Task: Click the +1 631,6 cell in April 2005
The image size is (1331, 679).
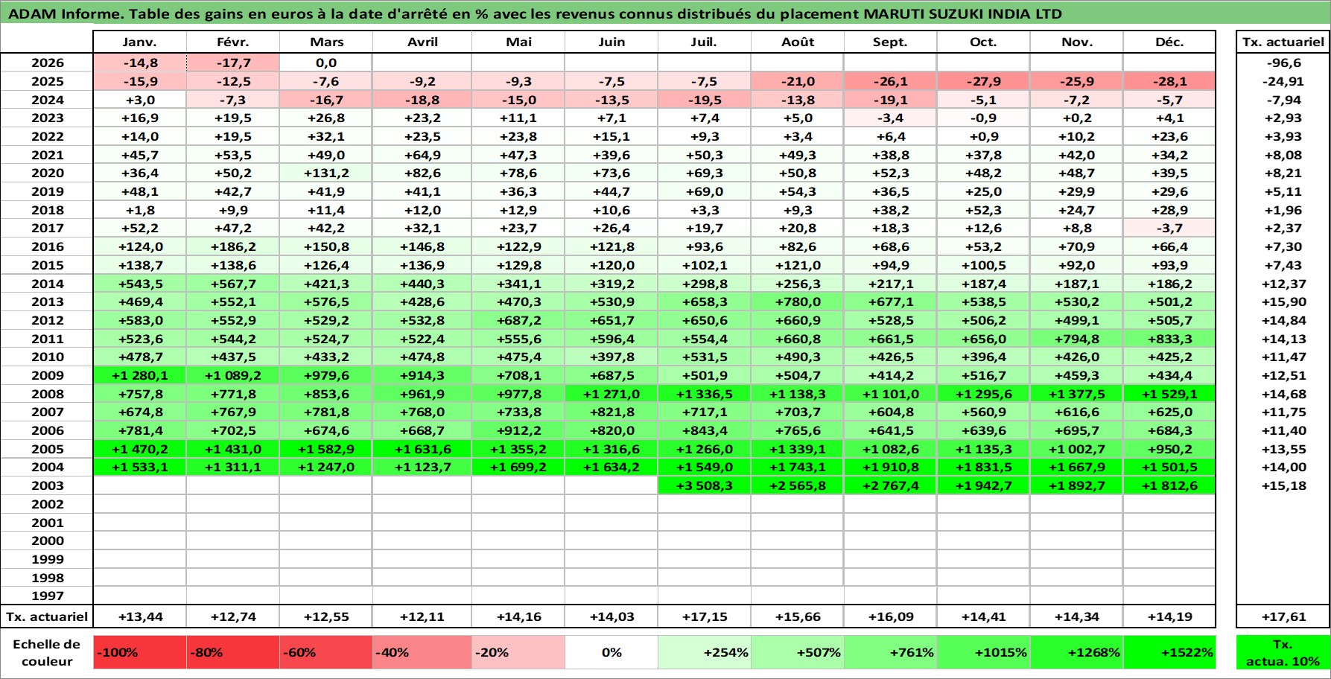Action: click(x=422, y=449)
